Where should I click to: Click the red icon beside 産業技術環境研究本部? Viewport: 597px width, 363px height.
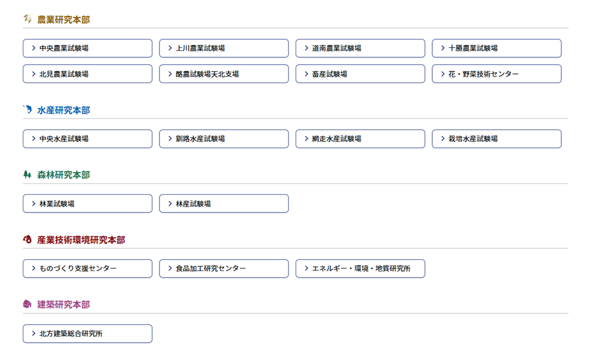[27, 239]
